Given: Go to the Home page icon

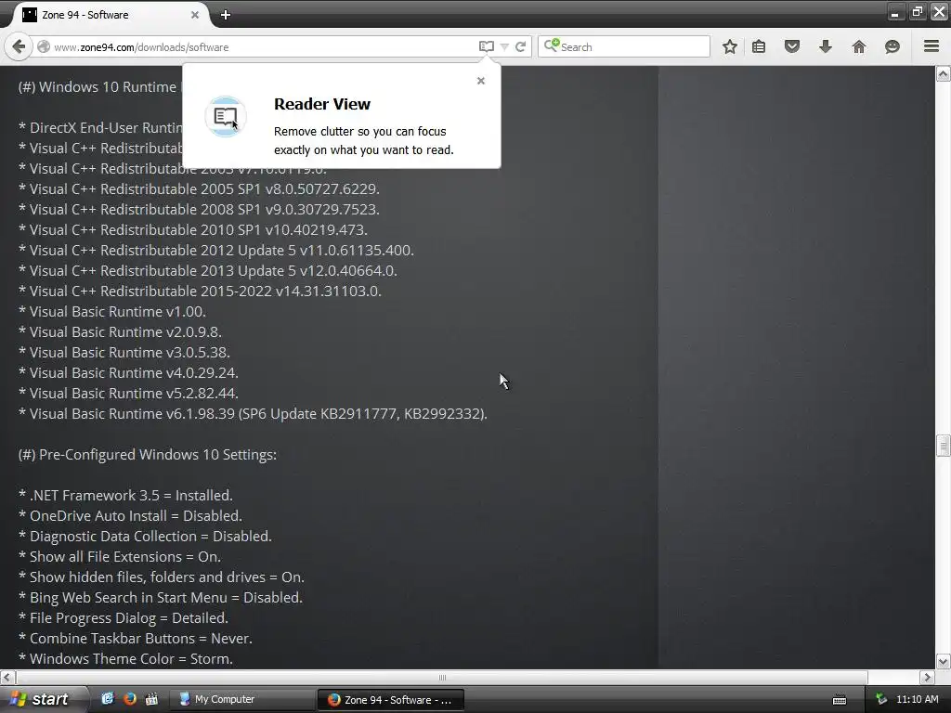Looking at the screenshot, I should click(x=859, y=46).
